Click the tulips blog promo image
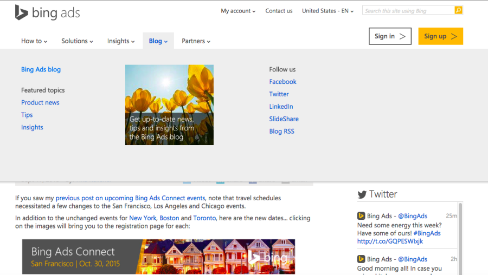488x275 pixels. coord(169,104)
